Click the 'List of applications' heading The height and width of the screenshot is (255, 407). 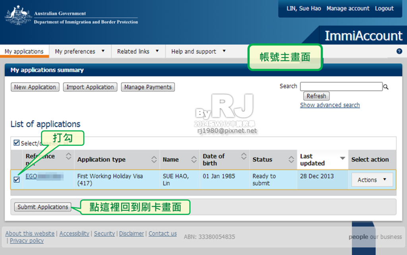point(45,124)
